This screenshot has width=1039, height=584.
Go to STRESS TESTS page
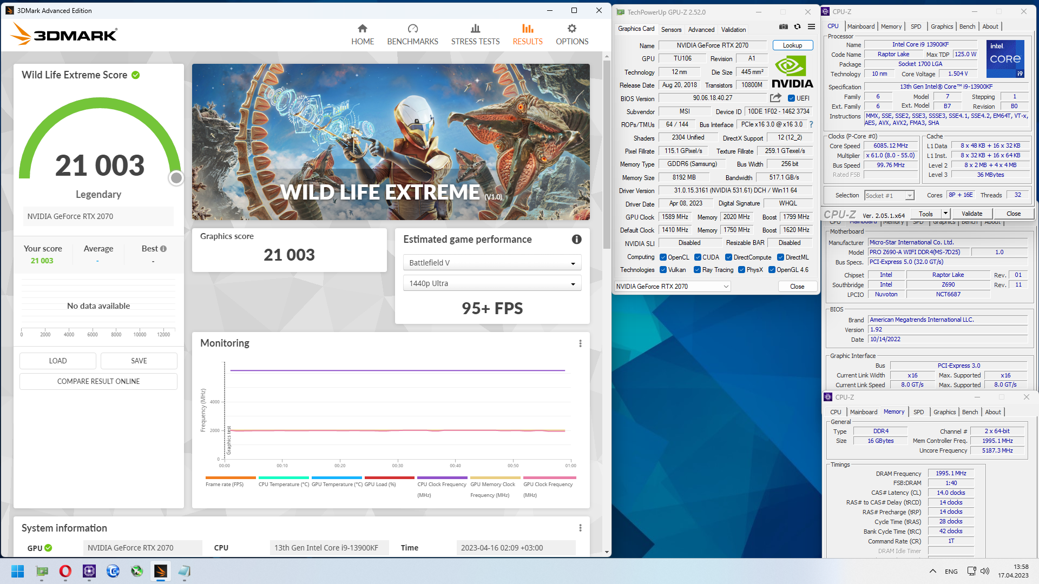[475, 35]
